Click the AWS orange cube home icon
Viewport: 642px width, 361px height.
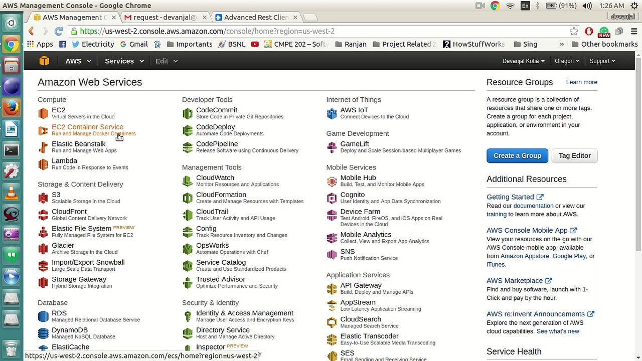(x=44, y=61)
